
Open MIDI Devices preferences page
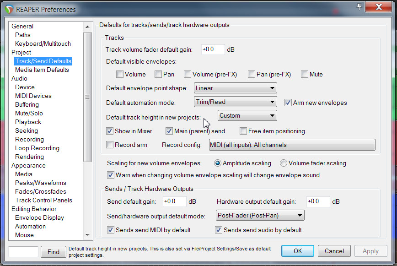[x=33, y=96]
